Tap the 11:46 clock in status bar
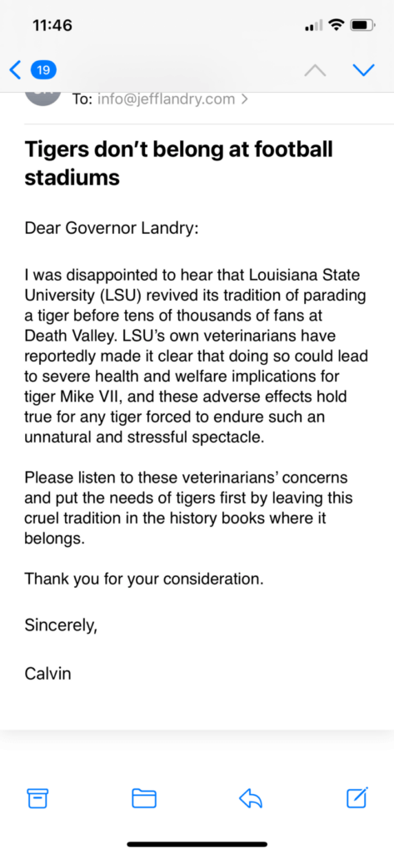Image resolution: width=394 pixels, height=855 pixels. point(52,25)
